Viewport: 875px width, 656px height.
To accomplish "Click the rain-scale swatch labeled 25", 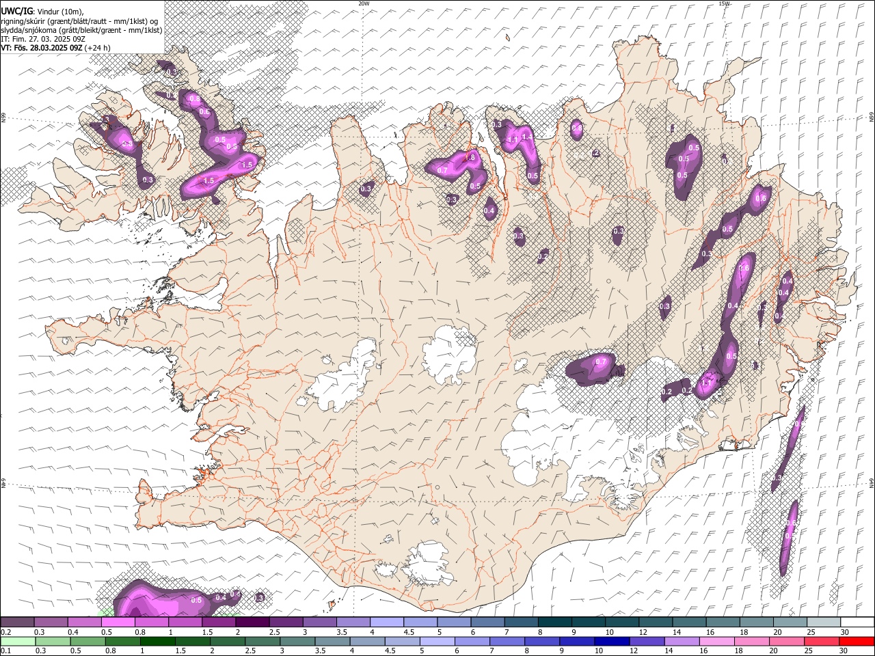I will tap(820, 642).
